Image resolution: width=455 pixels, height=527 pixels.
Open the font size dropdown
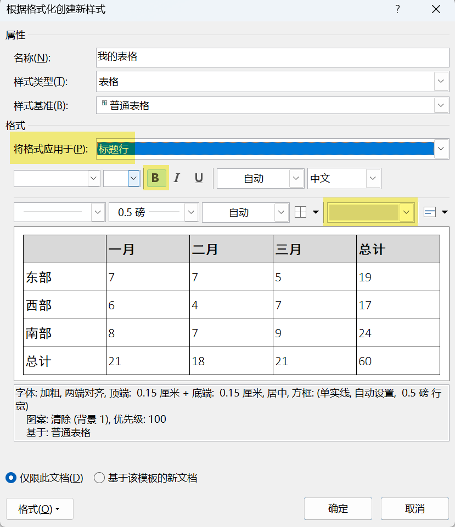point(133,178)
